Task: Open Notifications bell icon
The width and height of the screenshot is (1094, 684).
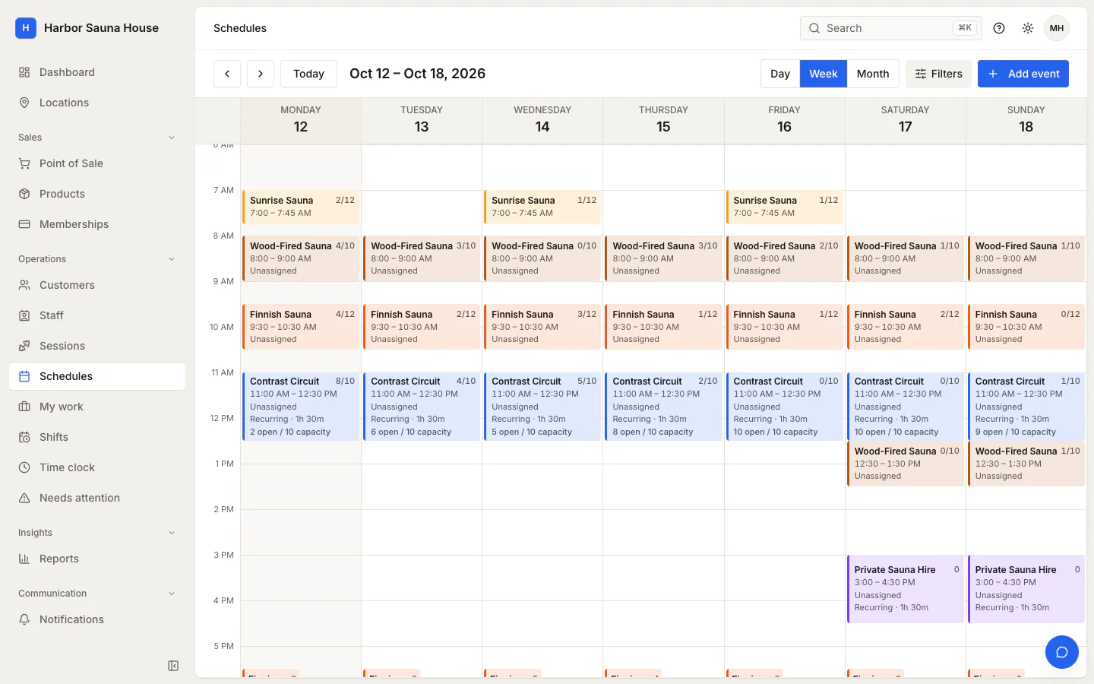Action: 24,619
